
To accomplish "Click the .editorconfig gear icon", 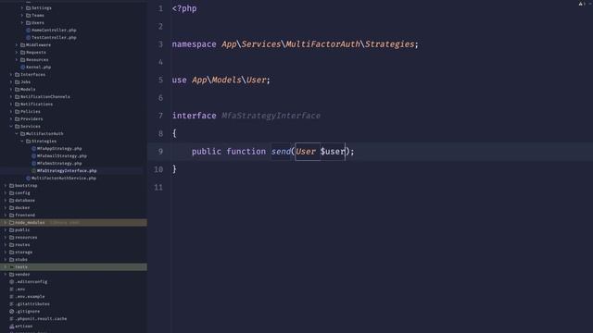I will pyautogui.click(x=12, y=281).
